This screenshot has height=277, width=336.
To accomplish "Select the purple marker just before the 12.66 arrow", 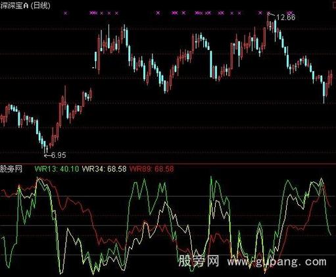I will pyautogui.click(x=260, y=13).
